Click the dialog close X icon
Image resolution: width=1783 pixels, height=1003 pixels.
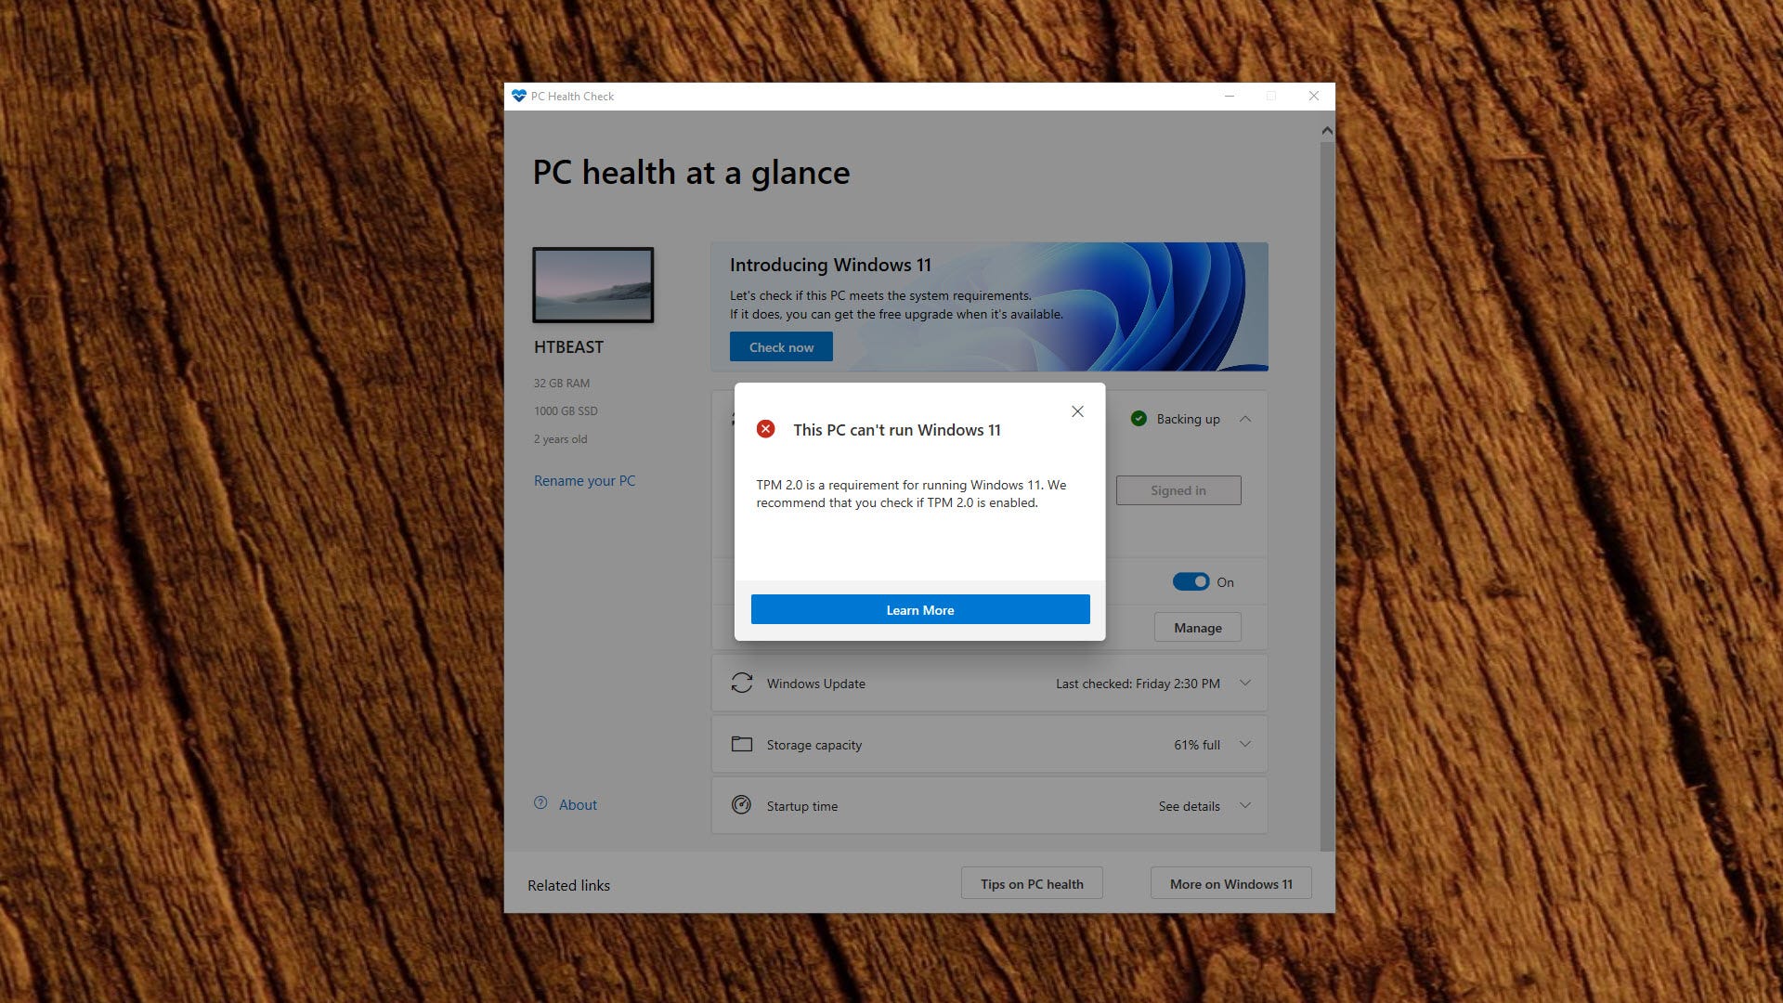(x=1076, y=410)
